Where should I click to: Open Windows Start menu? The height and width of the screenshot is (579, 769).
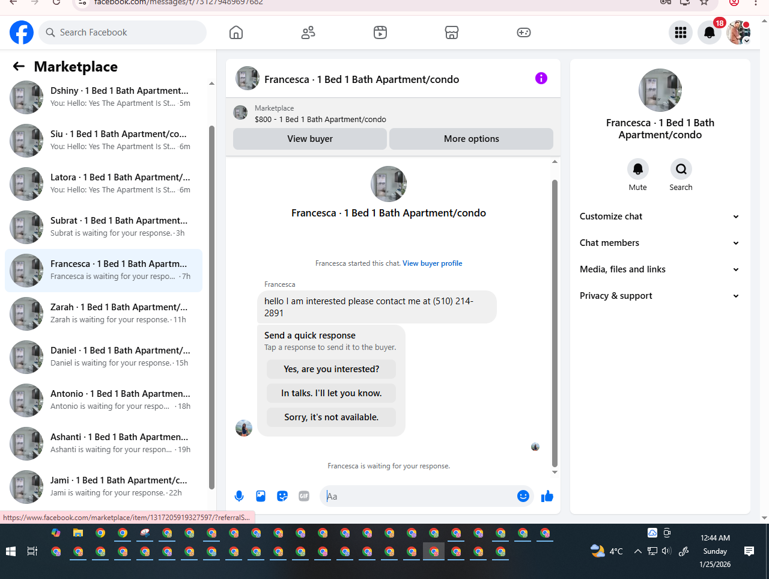click(x=10, y=551)
